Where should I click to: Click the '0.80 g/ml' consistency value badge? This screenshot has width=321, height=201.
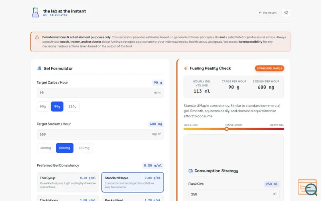point(153,165)
